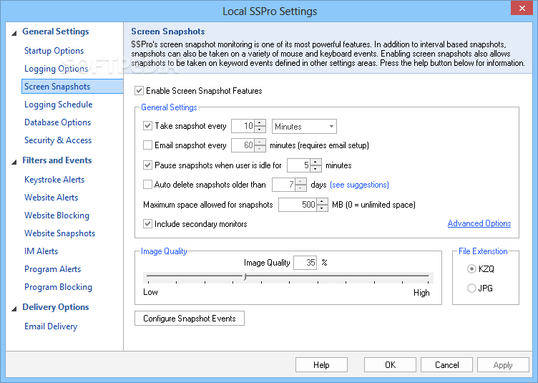Decrease maximum snapshot space value
Image resolution: width=538 pixels, height=383 pixels.
click(322, 208)
